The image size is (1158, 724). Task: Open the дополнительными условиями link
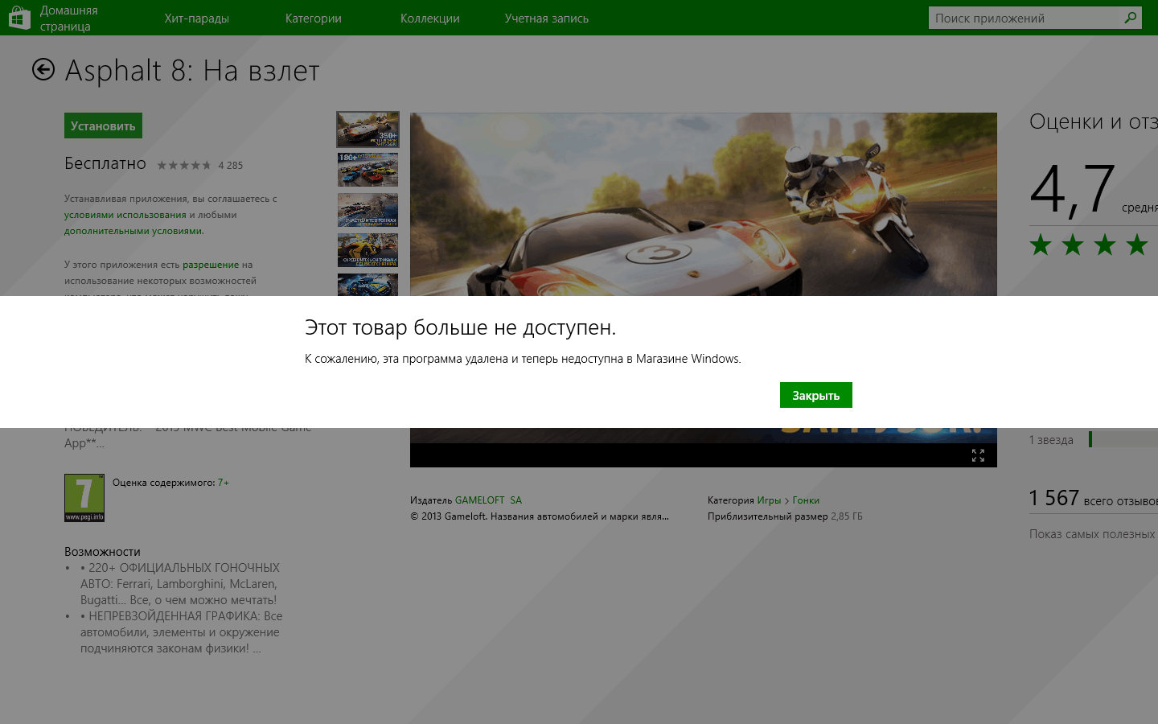pyautogui.click(x=133, y=231)
